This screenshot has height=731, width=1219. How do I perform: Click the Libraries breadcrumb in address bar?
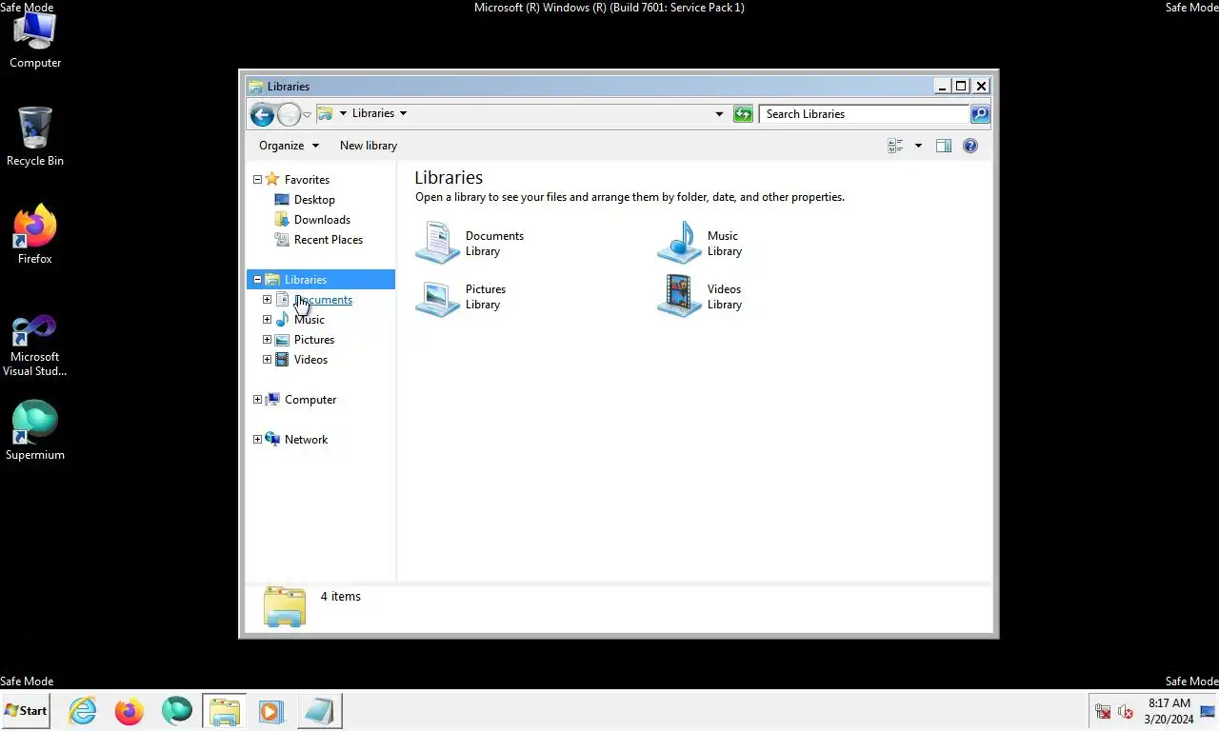click(x=373, y=113)
